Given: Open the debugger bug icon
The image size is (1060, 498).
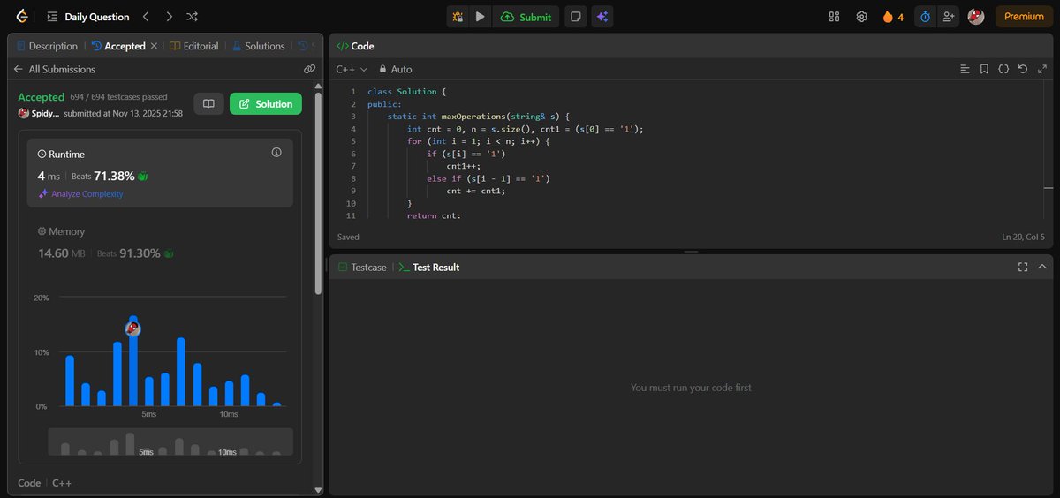Looking at the screenshot, I should point(458,17).
